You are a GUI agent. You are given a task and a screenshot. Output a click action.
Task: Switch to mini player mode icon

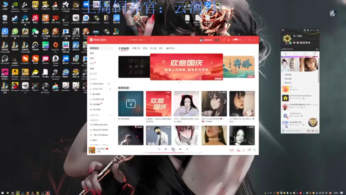(x=240, y=40)
